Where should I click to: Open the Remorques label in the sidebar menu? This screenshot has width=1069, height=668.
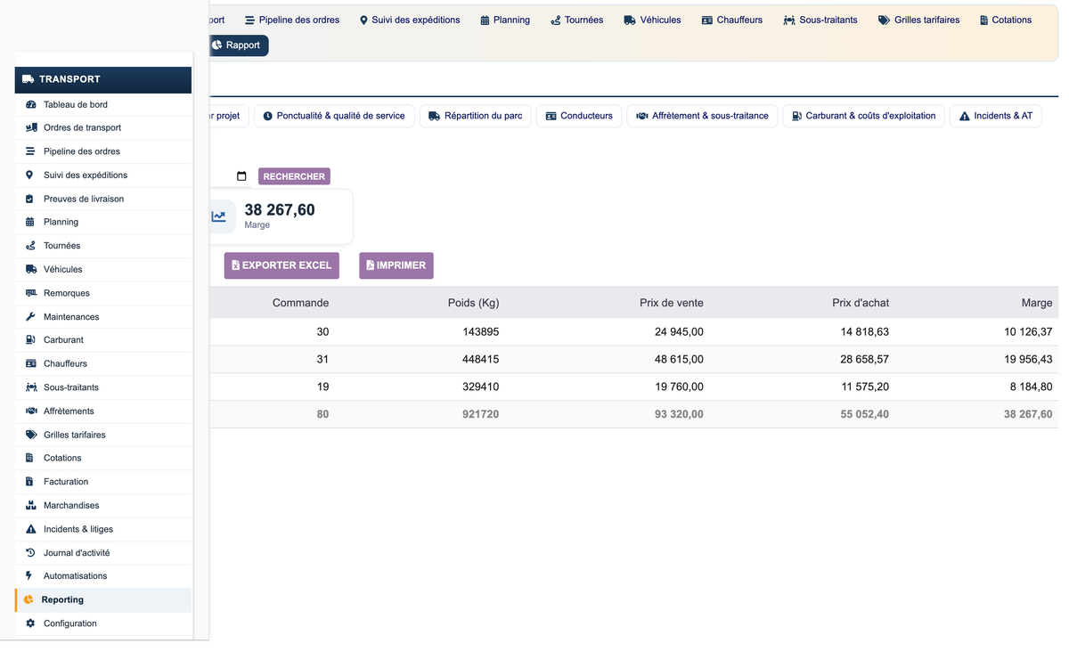[67, 293]
